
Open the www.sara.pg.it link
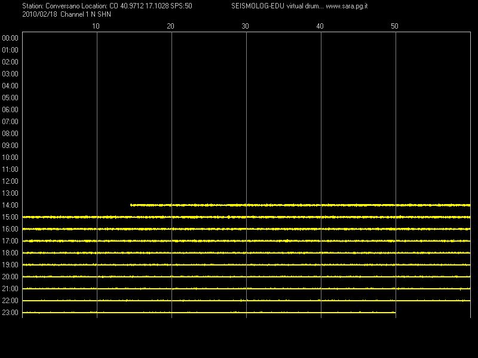click(347, 6)
